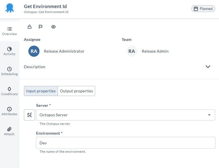Click the Team heading
The image size is (219, 168).
tap(127, 39)
